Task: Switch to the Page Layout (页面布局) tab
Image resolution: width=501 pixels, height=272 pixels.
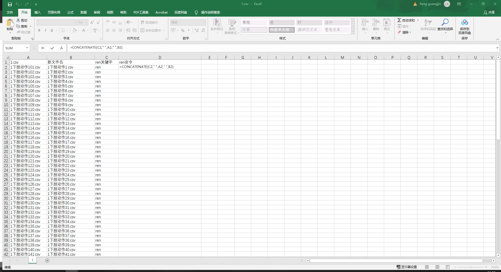Action: point(54,12)
